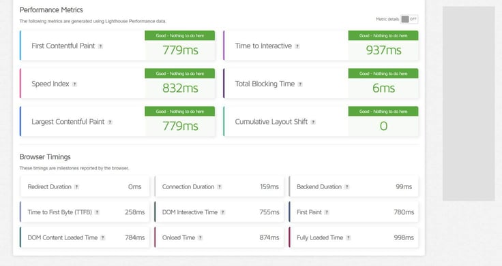Open help icon beside DOM Interactive Time

point(223,212)
